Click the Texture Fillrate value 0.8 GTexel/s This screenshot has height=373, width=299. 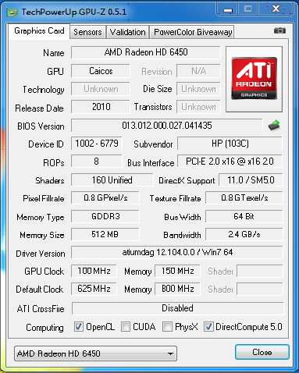pyautogui.click(x=244, y=198)
